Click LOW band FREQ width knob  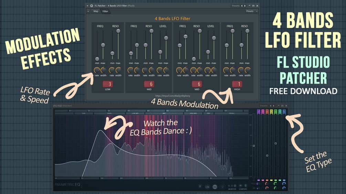coord(103,70)
